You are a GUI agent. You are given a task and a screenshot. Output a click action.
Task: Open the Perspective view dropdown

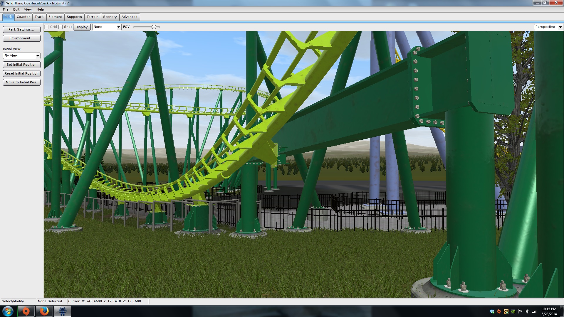tap(560, 27)
